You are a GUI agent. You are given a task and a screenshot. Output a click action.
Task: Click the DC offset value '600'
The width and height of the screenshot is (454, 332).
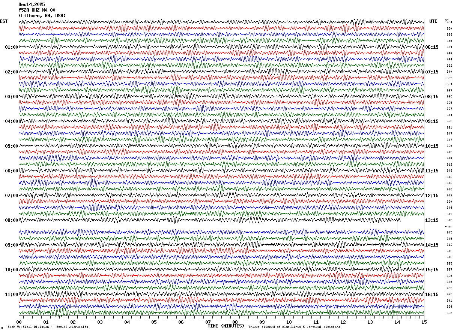click(x=449, y=159)
